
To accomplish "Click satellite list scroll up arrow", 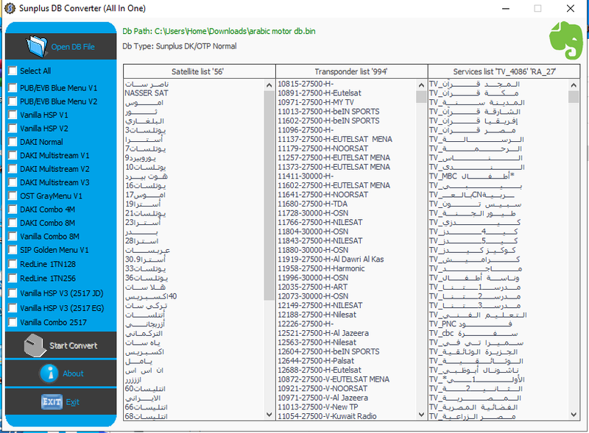I will pos(269,85).
